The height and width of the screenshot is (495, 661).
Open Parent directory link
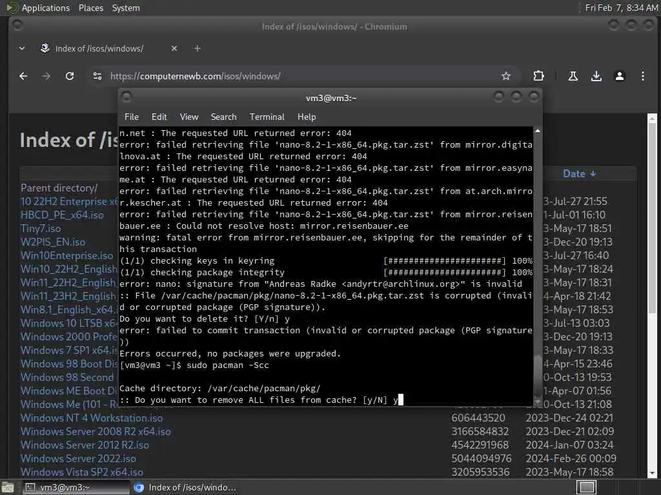[59, 188]
